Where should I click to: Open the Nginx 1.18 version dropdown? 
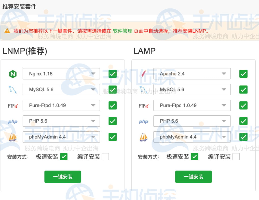click(x=61, y=74)
